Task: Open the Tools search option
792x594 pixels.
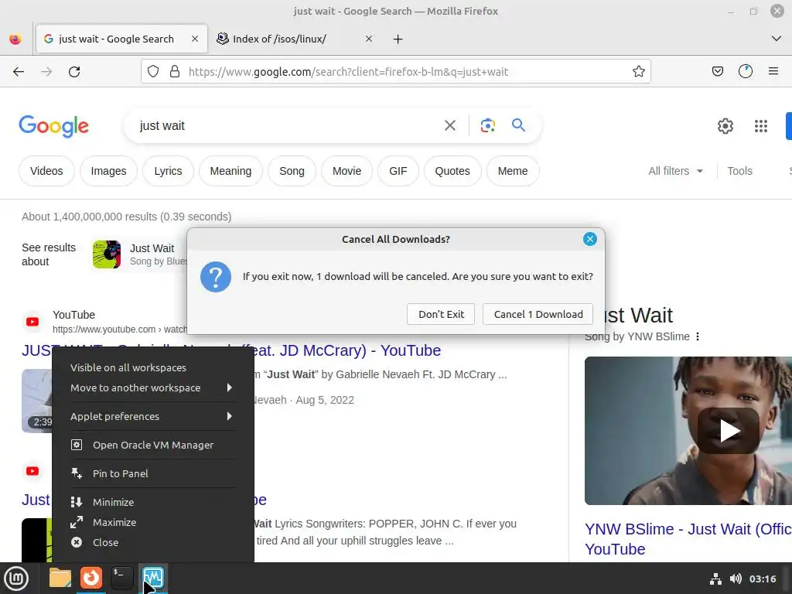Action: (739, 171)
